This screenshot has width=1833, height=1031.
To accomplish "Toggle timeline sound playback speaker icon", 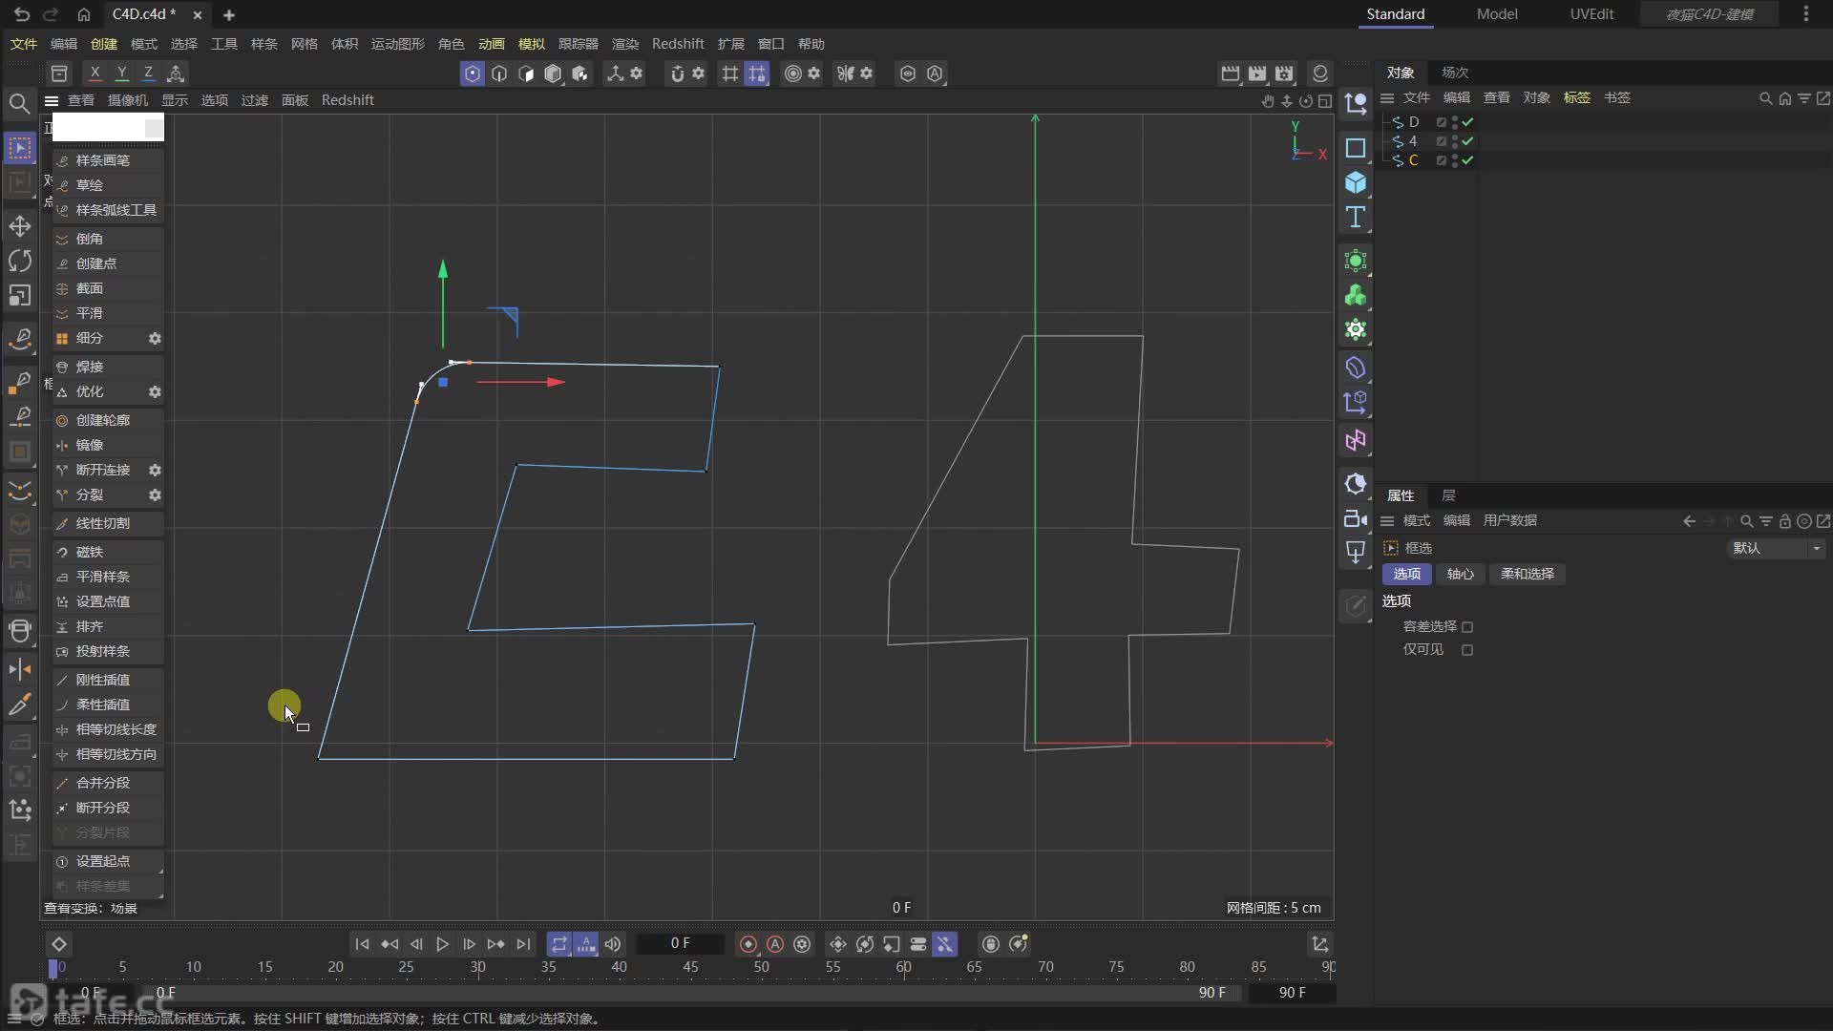I will (x=613, y=944).
